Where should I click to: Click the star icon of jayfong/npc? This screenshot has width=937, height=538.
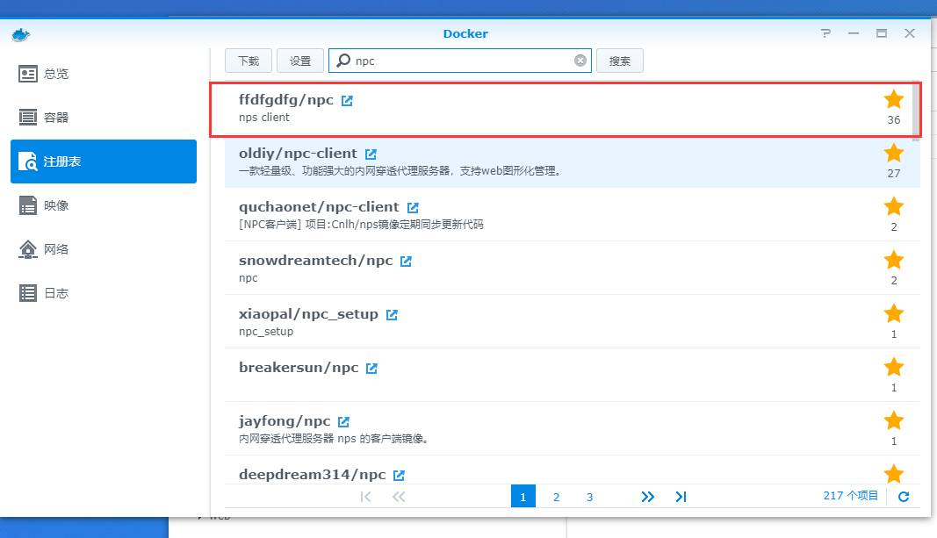(x=894, y=420)
